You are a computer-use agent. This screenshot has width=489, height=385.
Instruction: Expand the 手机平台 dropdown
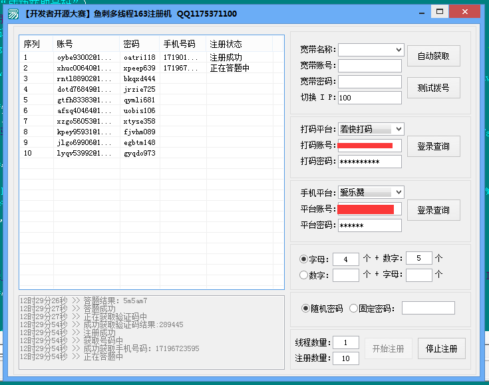pos(371,192)
